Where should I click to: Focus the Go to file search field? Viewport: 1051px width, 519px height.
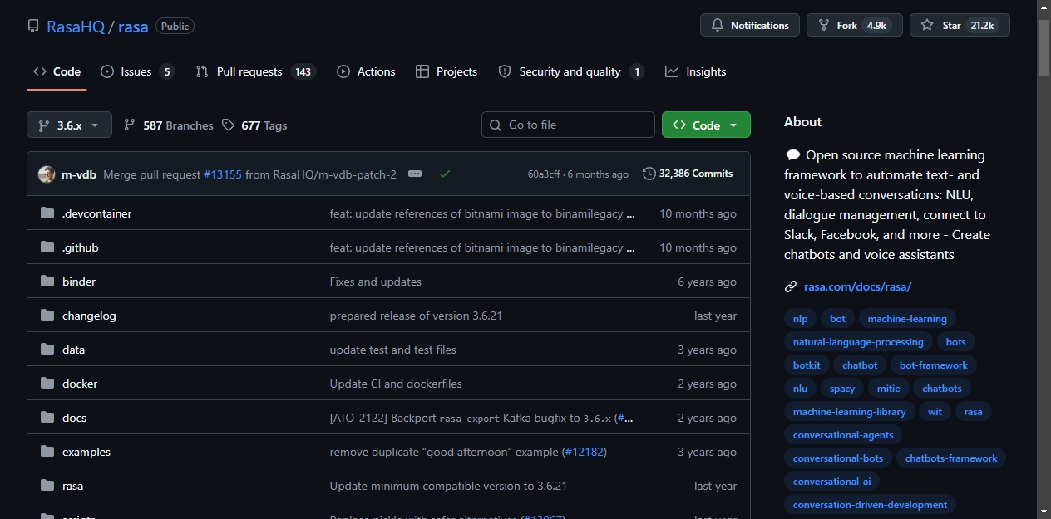568,125
